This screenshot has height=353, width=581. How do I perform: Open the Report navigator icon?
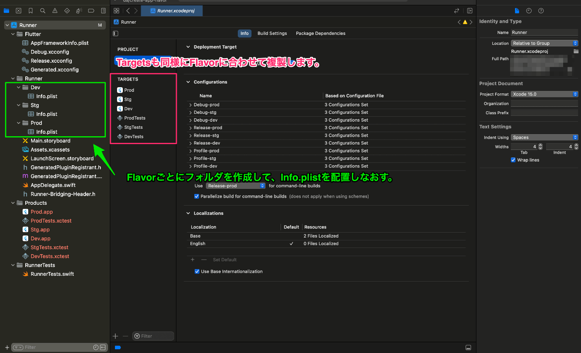point(104,11)
